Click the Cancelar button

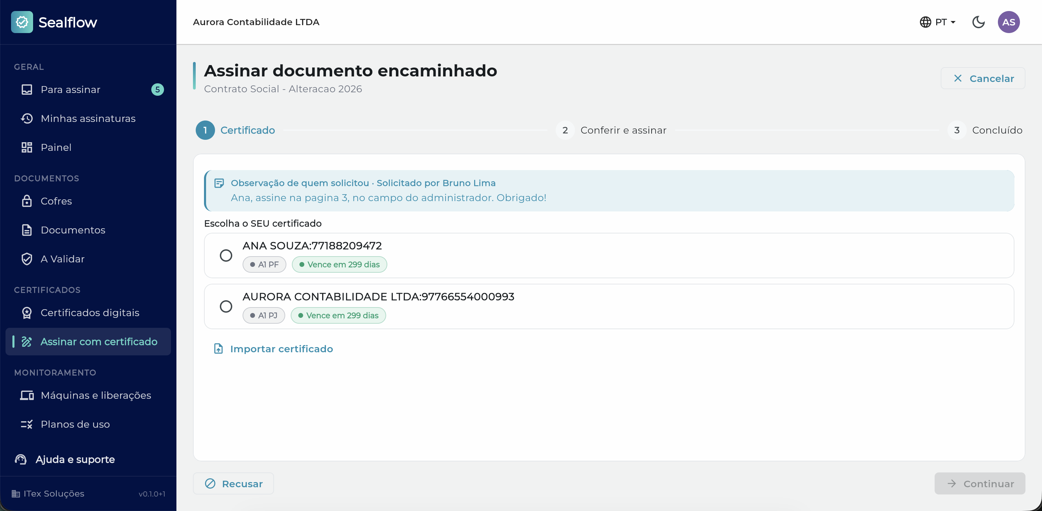point(983,79)
